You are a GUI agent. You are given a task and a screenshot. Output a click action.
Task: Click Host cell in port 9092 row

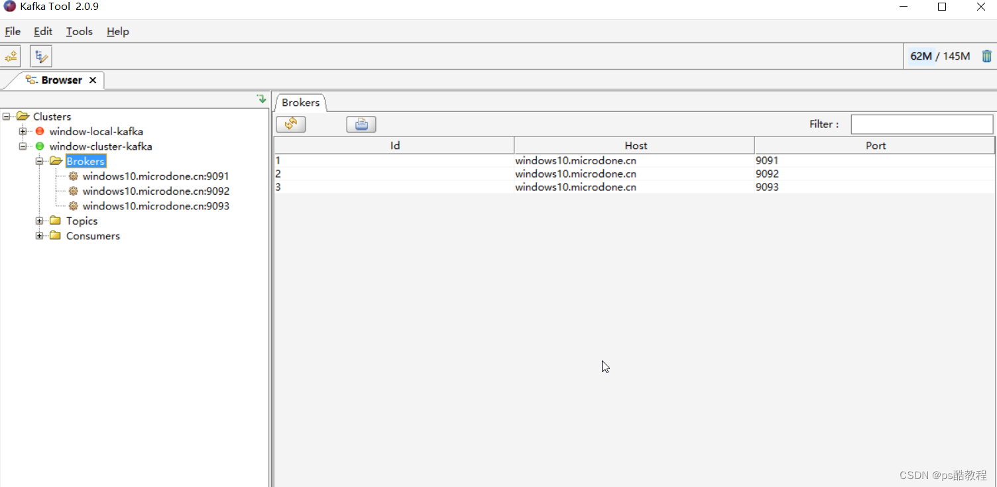click(634, 174)
